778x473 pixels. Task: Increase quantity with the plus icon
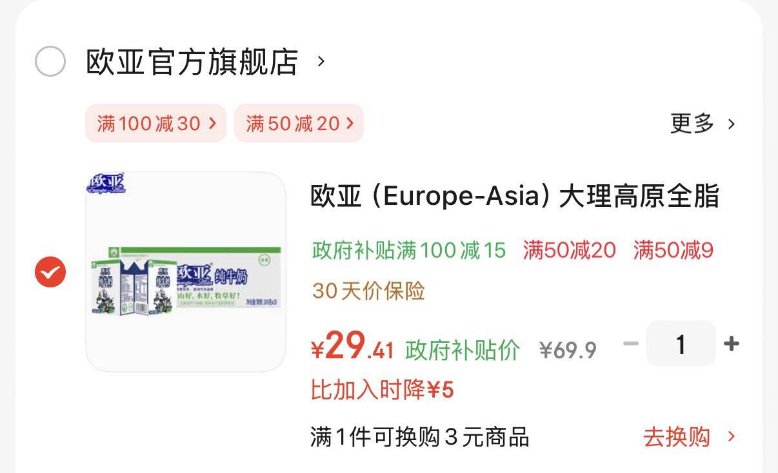tap(731, 344)
